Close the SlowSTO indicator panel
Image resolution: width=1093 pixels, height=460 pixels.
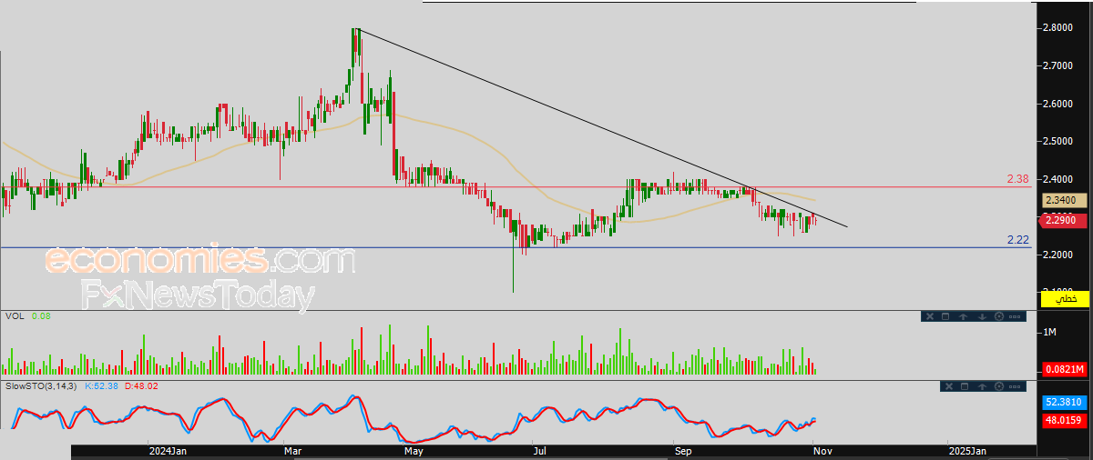[x=949, y=386]
